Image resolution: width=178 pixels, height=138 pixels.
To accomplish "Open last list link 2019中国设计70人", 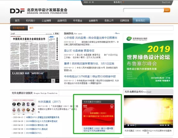I will click(34, 133).
